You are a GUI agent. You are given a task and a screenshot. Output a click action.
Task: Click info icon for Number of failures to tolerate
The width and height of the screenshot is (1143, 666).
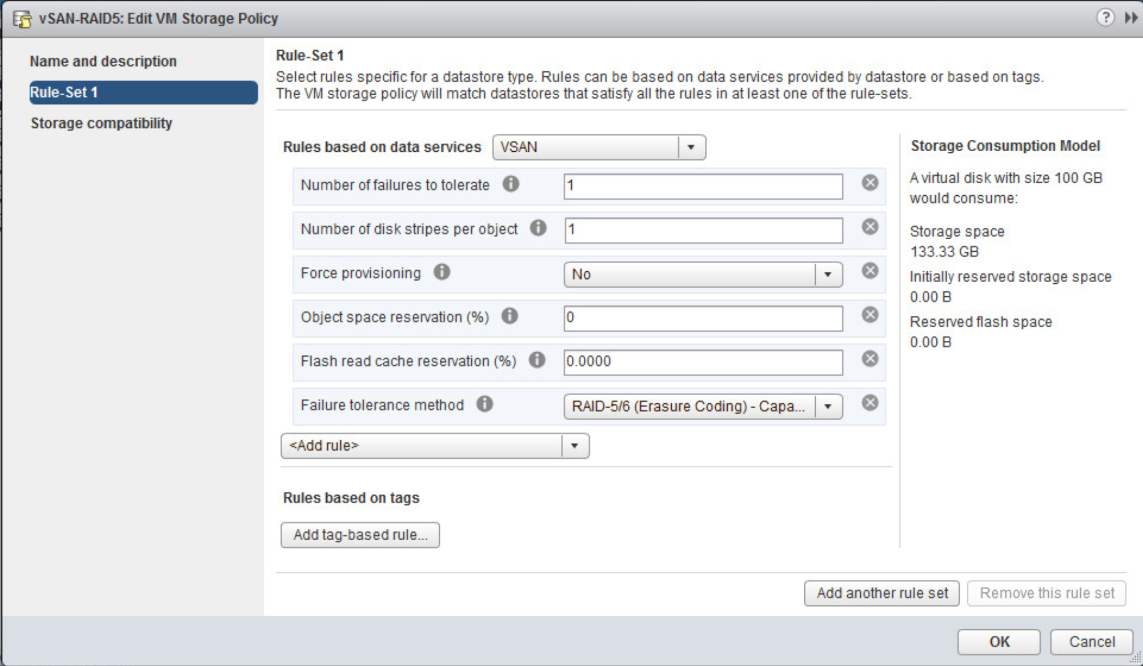click(x=511, y=184)
